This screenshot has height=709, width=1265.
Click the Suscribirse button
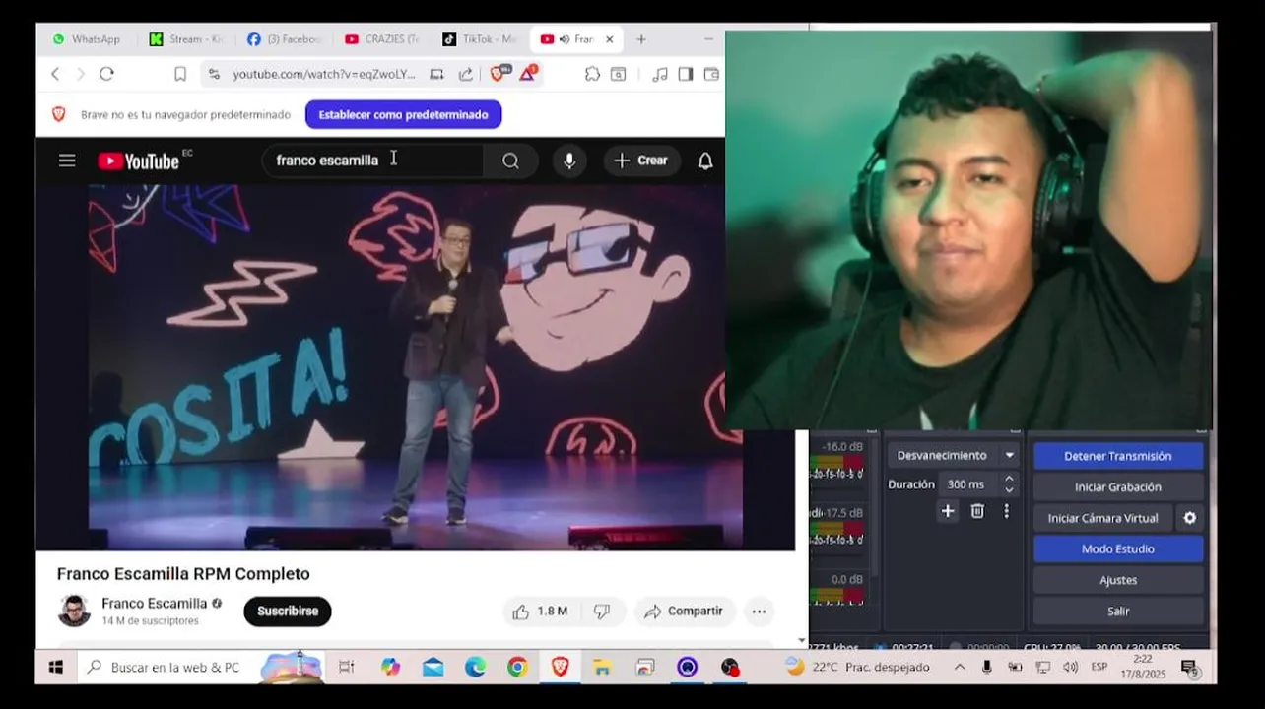pyautogui.click(x=288, y=612)
